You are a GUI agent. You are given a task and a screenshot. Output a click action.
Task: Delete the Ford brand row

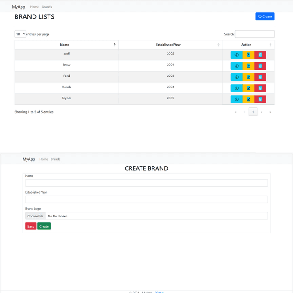(260, 77)
